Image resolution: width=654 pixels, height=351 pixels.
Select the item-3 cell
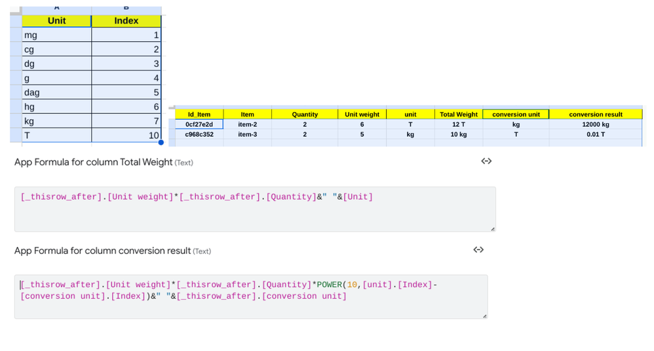tap(247, 134)
